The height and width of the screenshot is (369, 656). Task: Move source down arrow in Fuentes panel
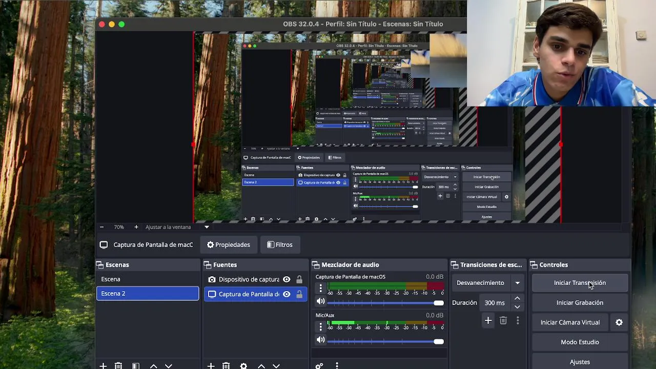click(x=276, y=365)
